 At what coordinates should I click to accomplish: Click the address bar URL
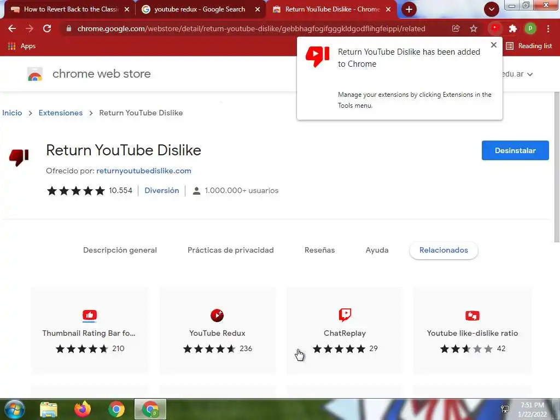tap(251, 28)
